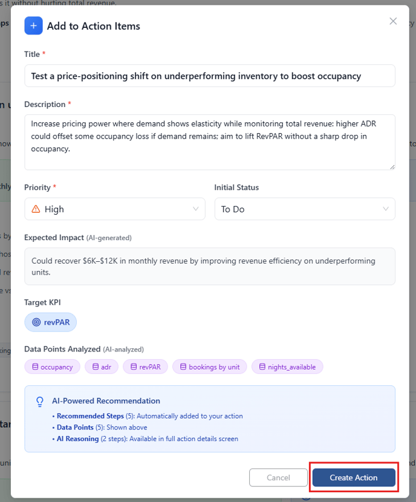Click the adr data point tag
This screenshot has width=416, height=502.
tap(102, 367)
